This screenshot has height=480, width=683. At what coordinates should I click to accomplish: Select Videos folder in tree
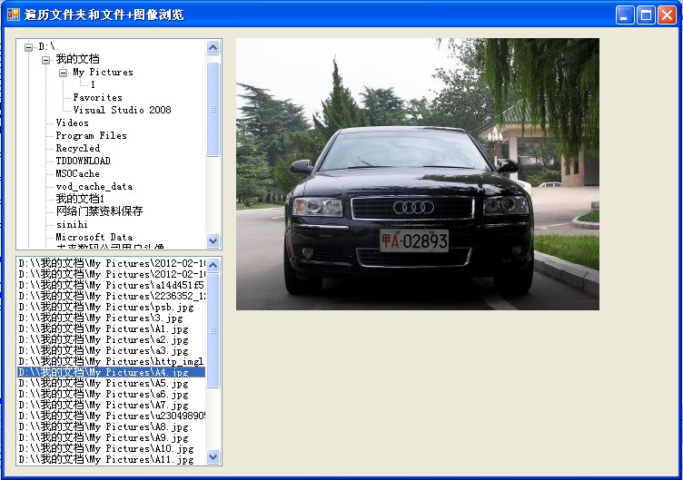pos(73,122)
